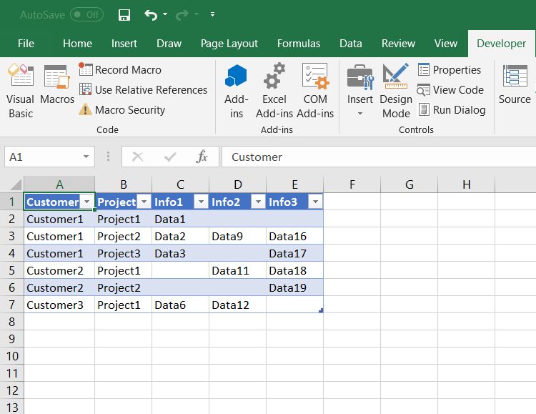536x414 pixels.
Task: Open COM Add-ins dialog
Action: [x=315, y=91]
